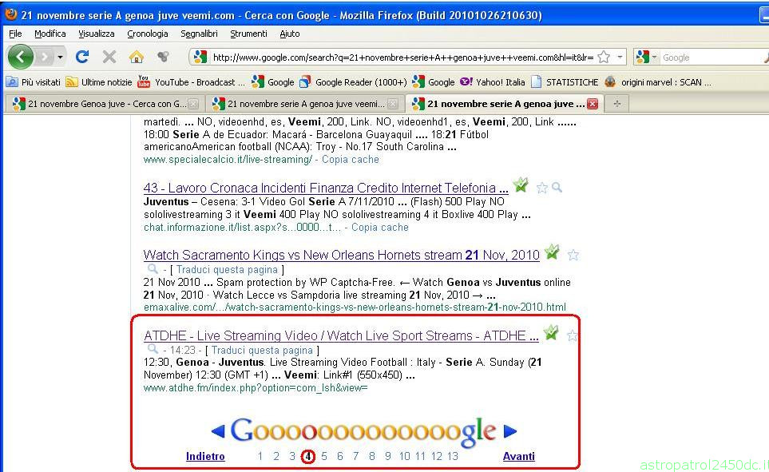
Task: Click the magnifier preview icon beside '43 - Lavoro'
Action: 557,187
